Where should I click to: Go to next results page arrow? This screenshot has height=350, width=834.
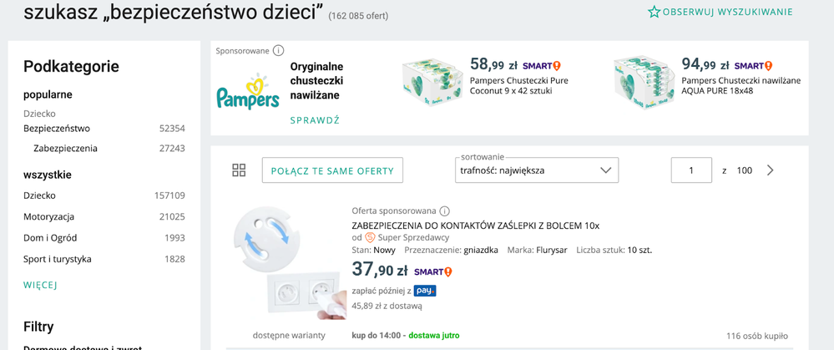[770, 170]
